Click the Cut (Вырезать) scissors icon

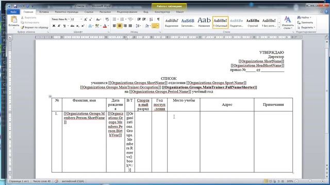pos(22,18)
